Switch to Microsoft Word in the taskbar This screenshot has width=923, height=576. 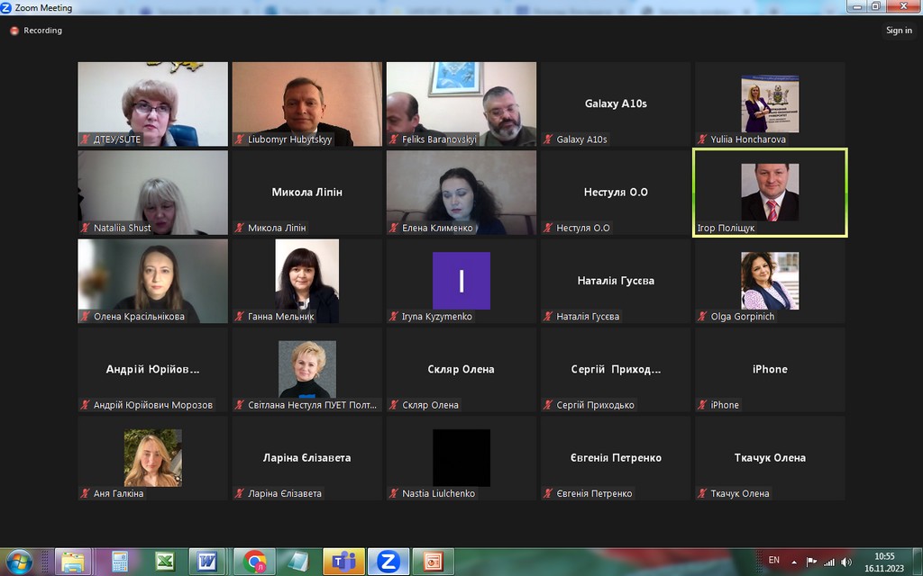point(207,561)
